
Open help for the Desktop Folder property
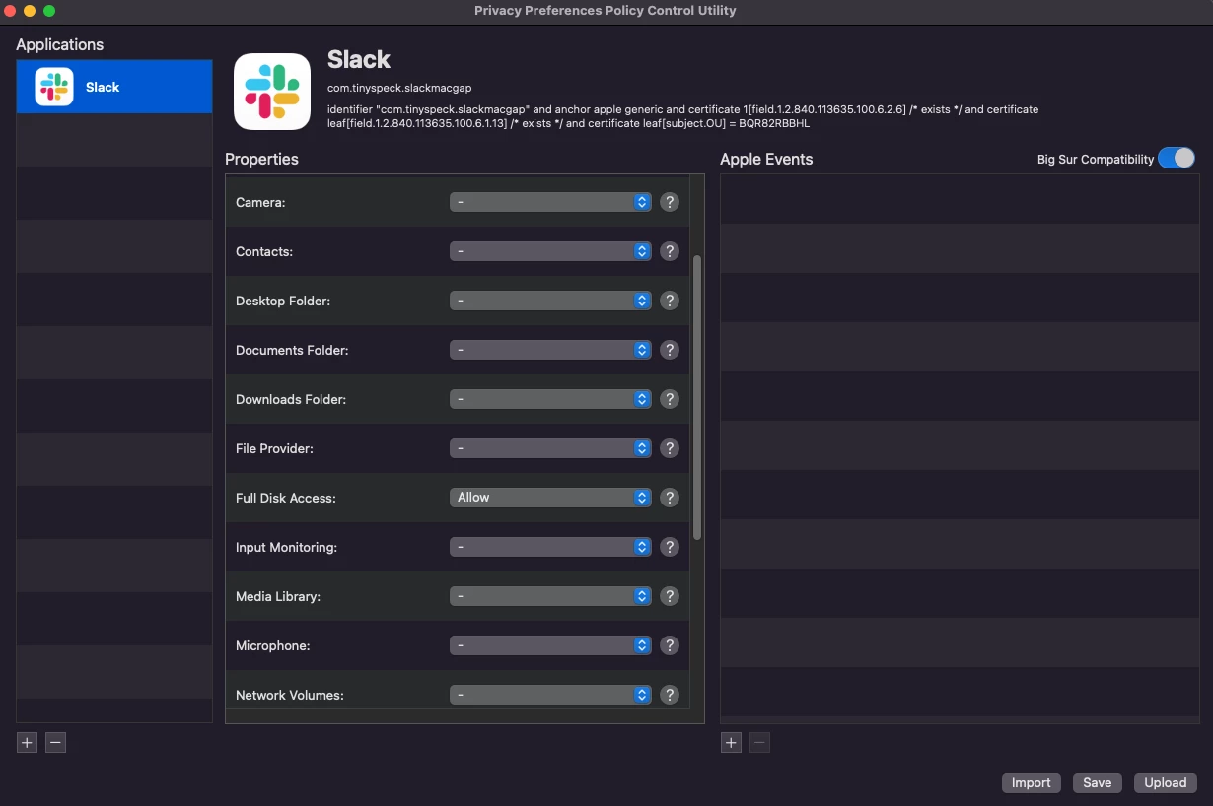pos(670,301)
